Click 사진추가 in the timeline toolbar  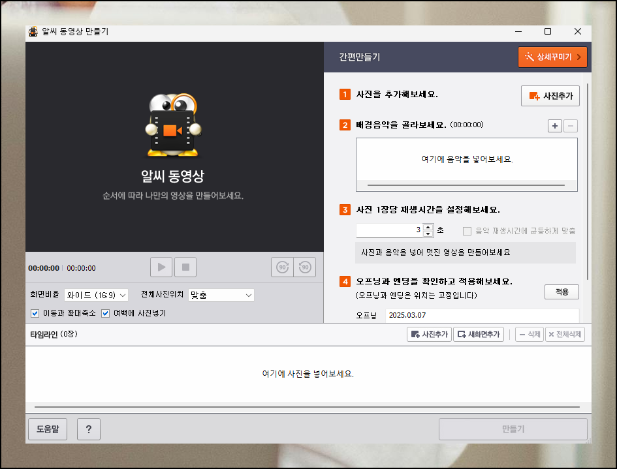430,334
